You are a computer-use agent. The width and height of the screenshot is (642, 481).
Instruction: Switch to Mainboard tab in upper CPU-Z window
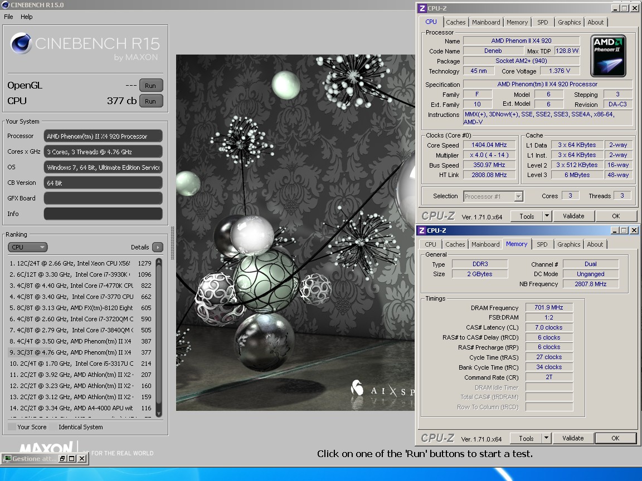pyautogui.click(x=486, y=22)
